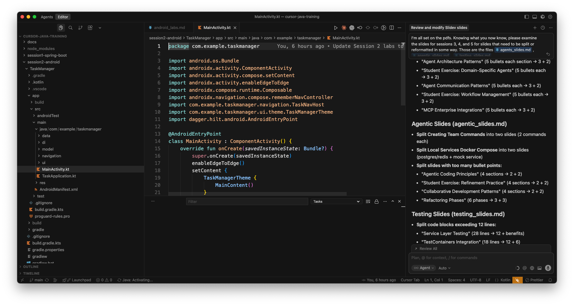The height and width of the screenshot is (306, 574).
Task: Click the editor horizontal scrollbar
Action: coord(257,194)
